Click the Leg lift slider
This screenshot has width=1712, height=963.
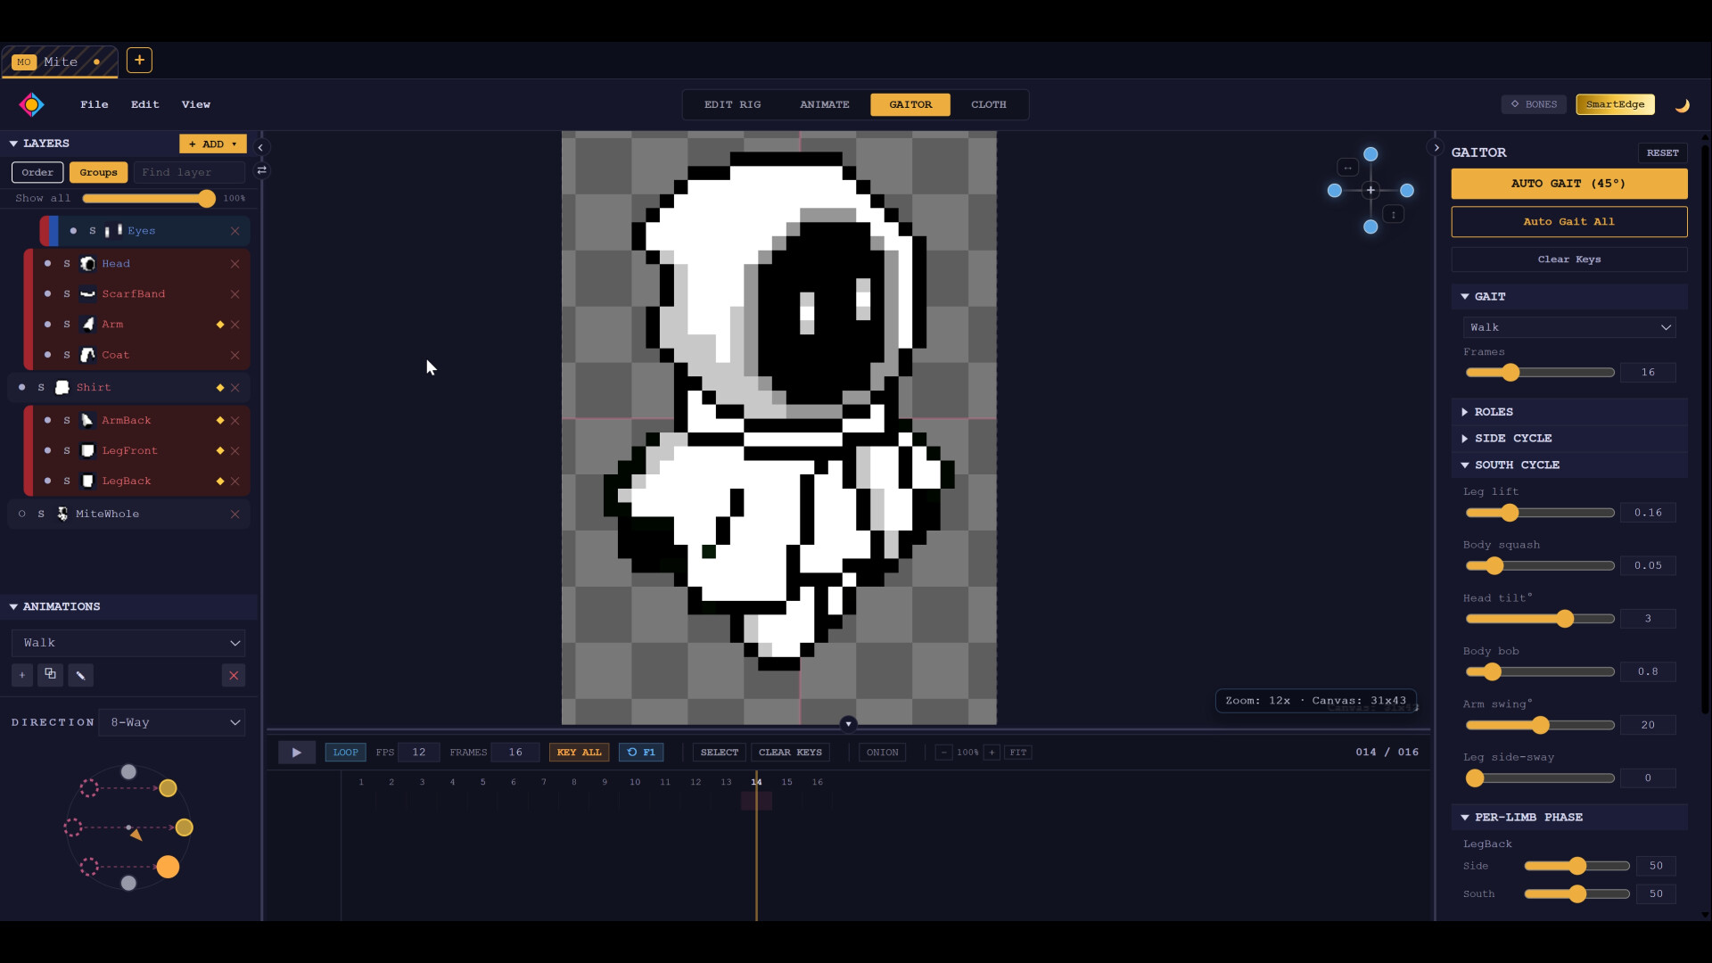(1540, 513)
